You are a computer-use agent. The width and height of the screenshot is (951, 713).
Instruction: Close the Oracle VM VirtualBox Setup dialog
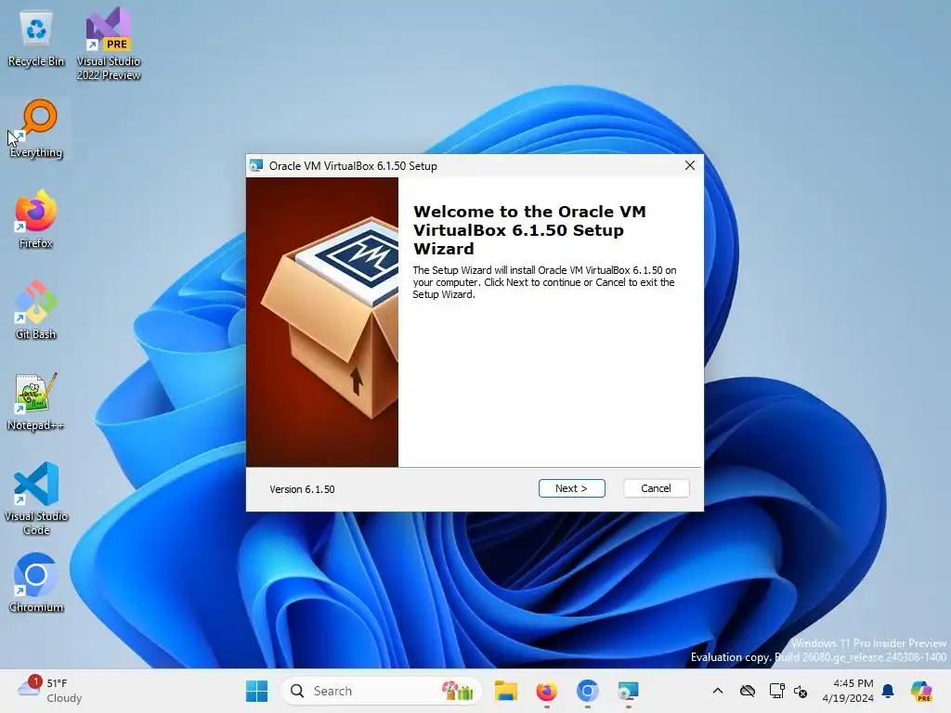690,165
